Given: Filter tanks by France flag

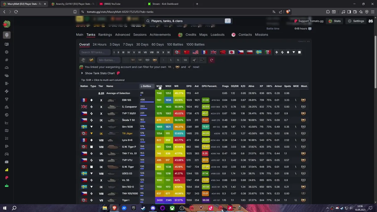Looking at the screenshot, I should [x=205, y=52].
